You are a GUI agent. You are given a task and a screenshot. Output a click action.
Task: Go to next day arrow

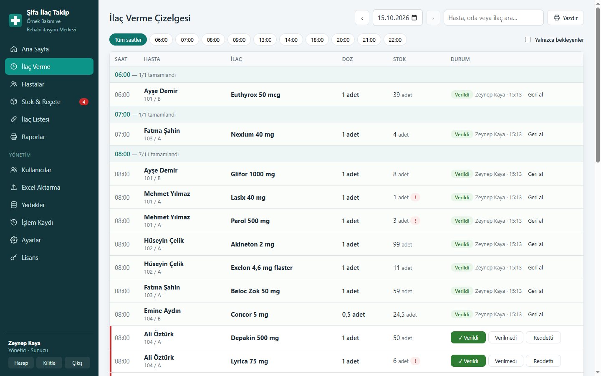click(433, 18)
